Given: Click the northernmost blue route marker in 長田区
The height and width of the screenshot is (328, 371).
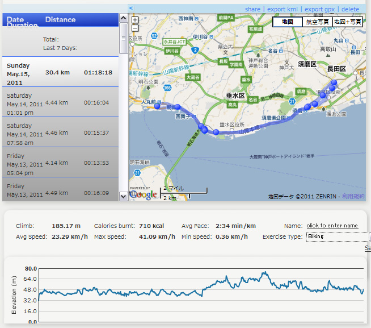Looking at the screenshot, I should (334, 82).
